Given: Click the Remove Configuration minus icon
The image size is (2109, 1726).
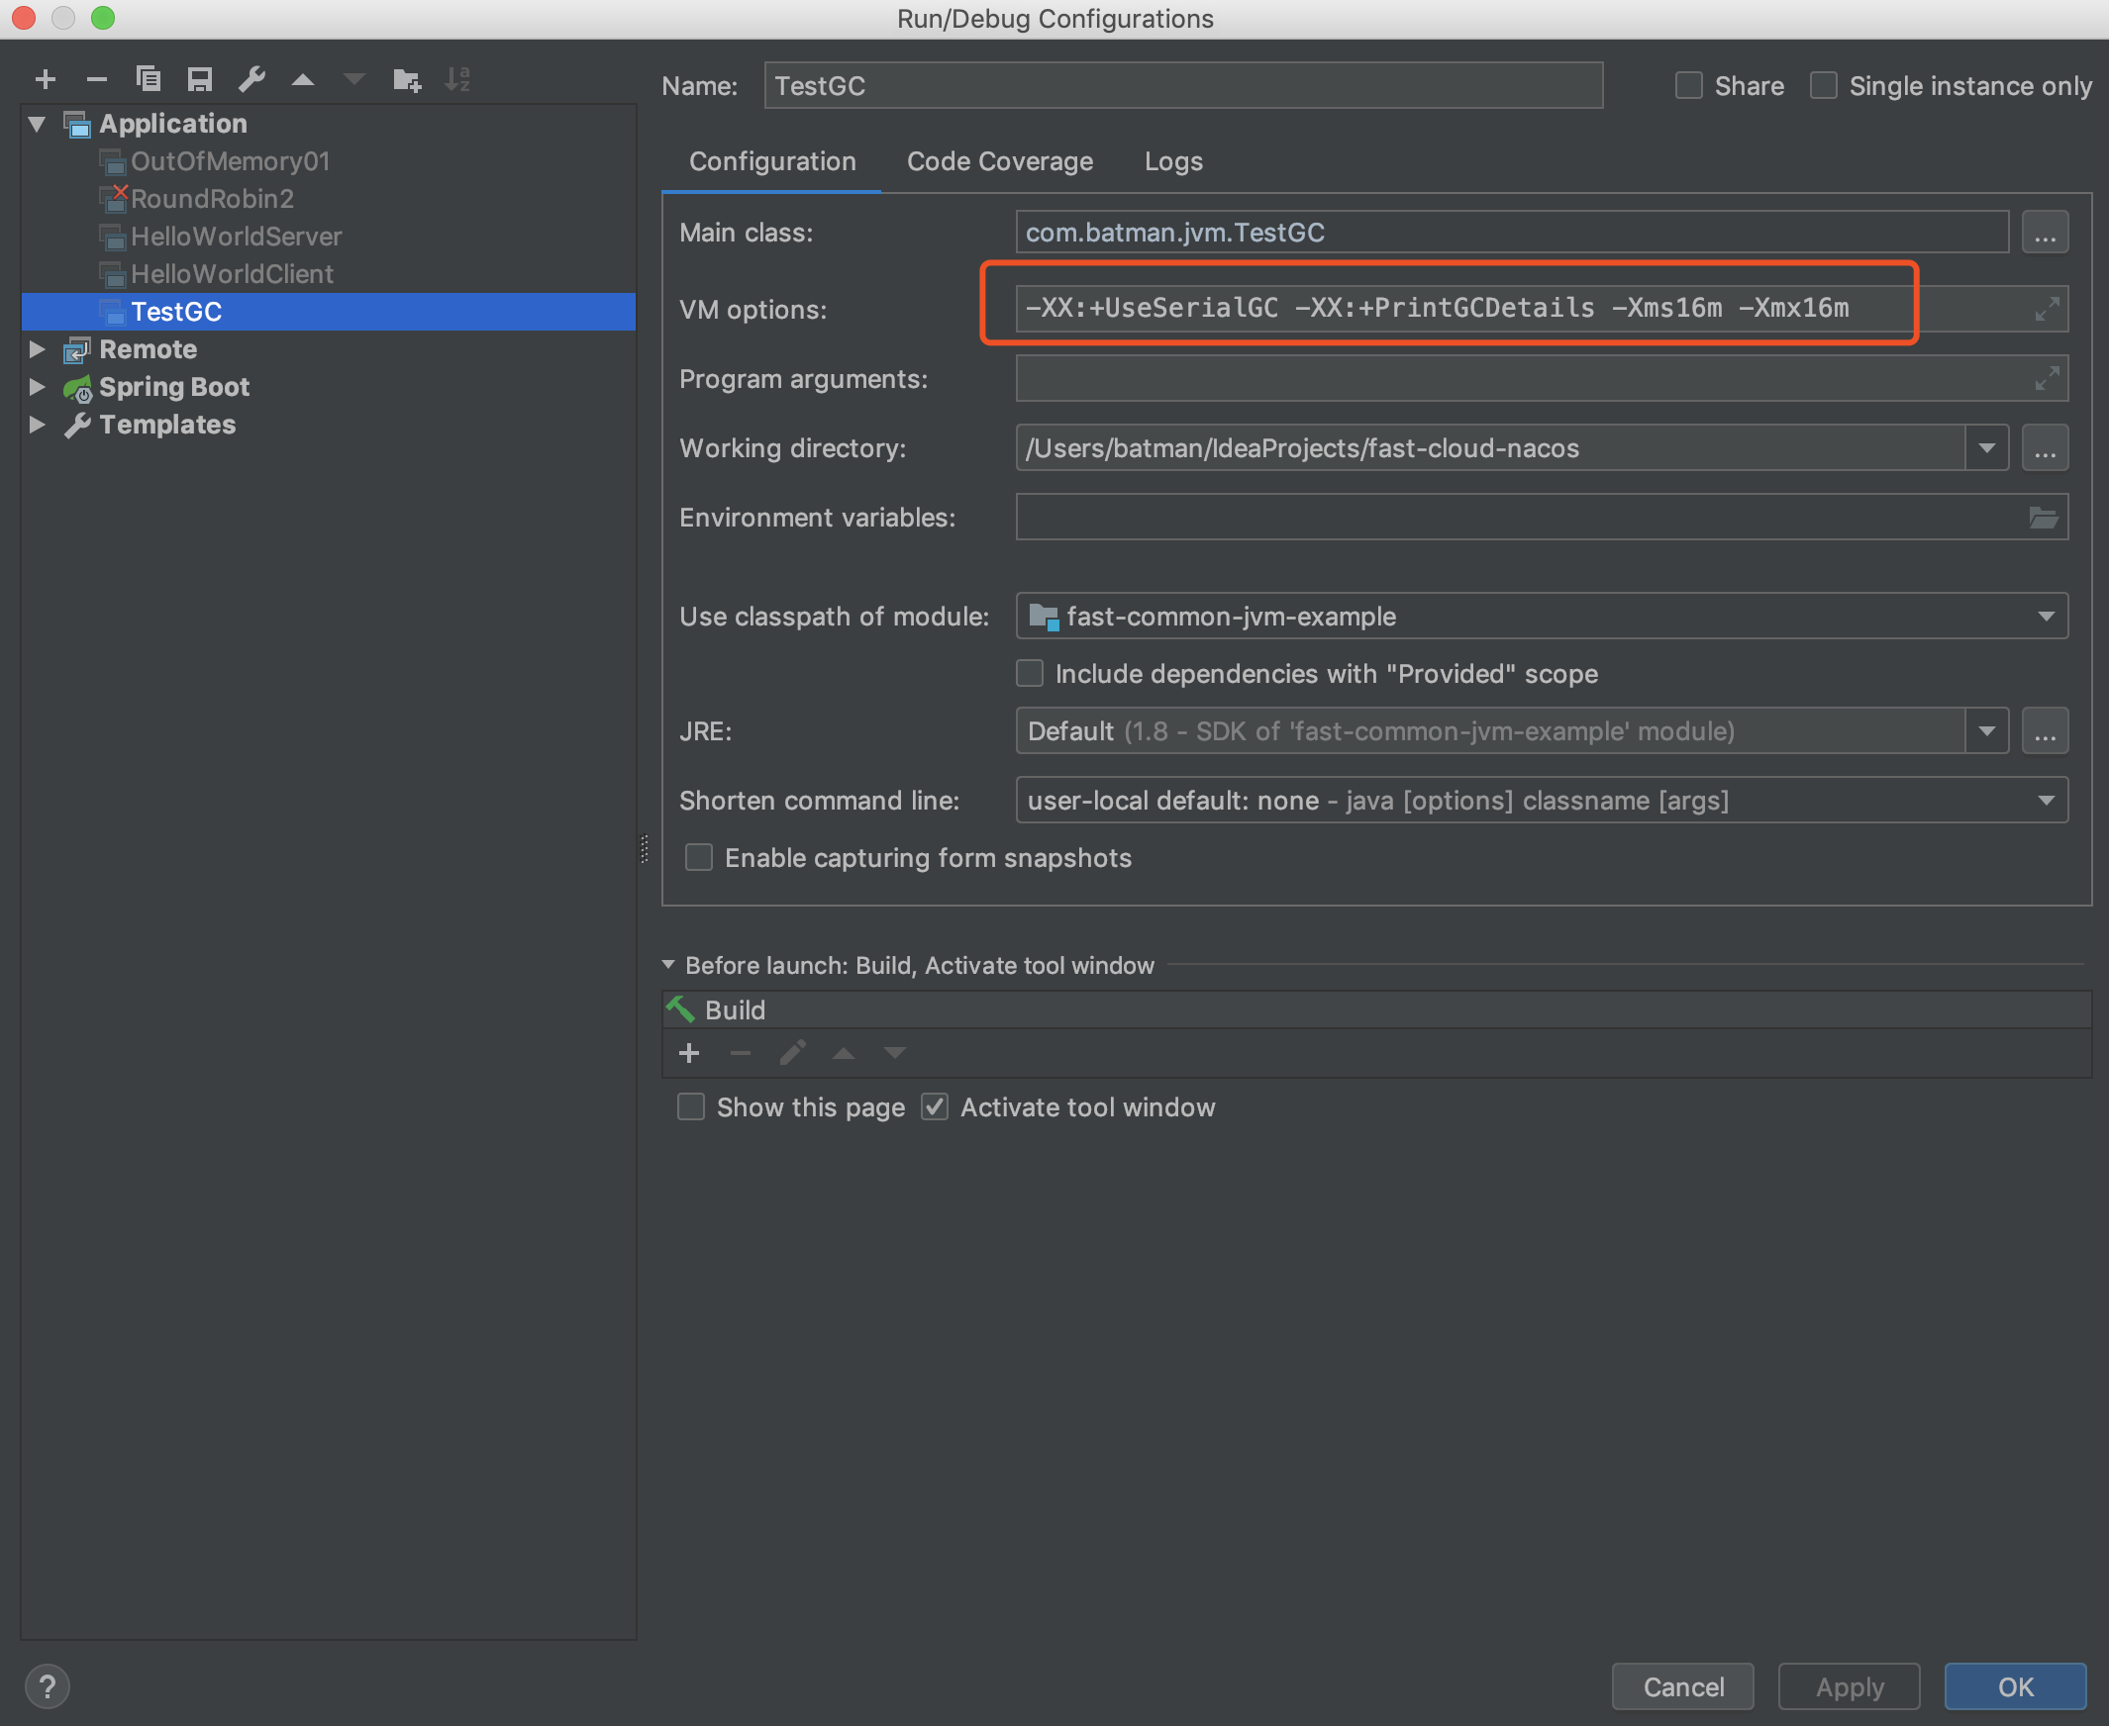Looking at the screenshot, I should pos(96,79).
